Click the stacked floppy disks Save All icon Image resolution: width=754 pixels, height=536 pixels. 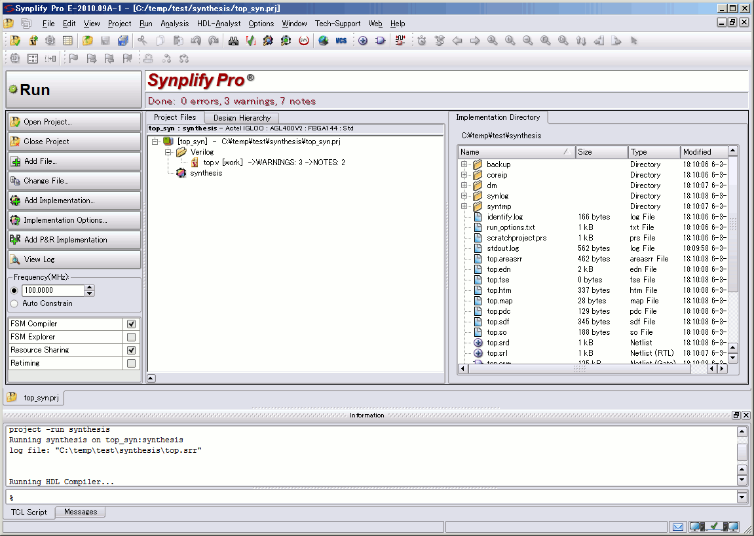click(x=123, y=41)
